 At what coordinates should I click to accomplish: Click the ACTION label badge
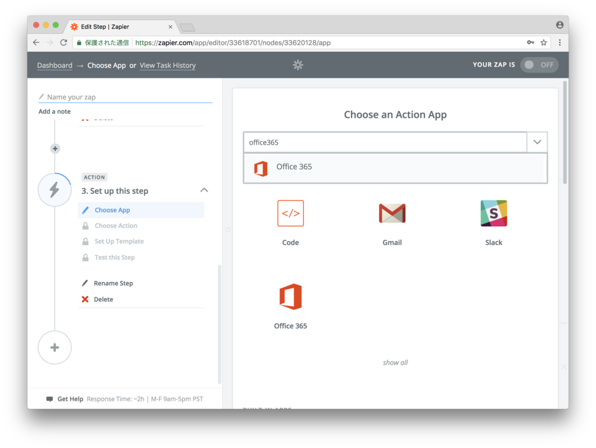tap(94, 177)
